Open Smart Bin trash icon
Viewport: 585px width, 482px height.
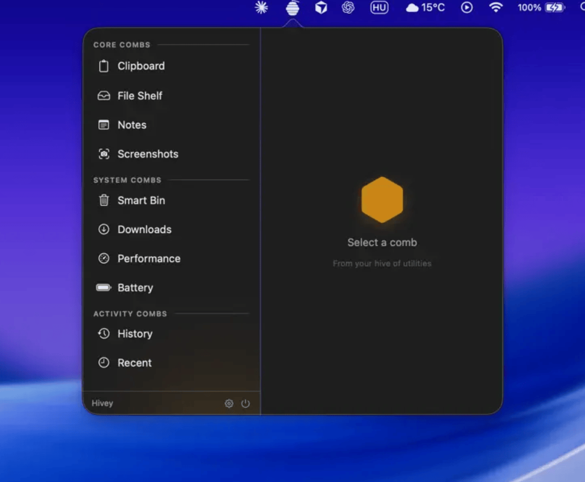pyautogui.click(x=104, y=200)
